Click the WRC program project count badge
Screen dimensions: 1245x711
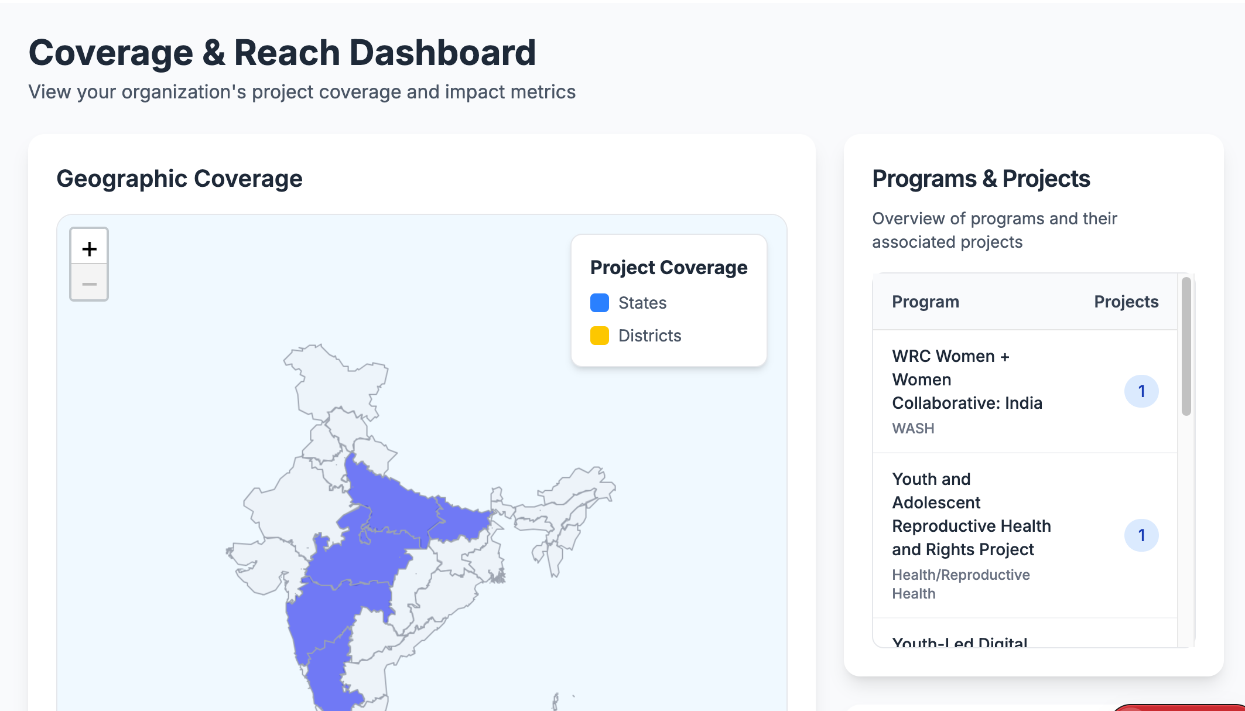pos(1141,391)
